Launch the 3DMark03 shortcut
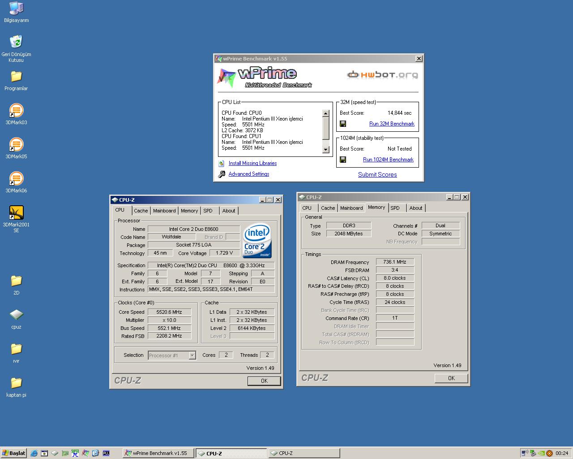The image size is (573, 459). tap(16, 114)
